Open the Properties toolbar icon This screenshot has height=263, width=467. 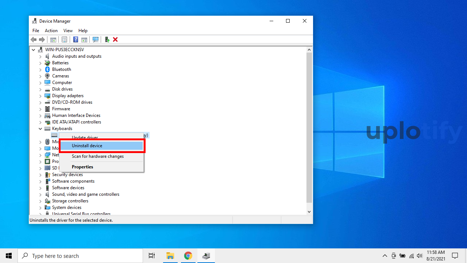(x=64, y=39)
